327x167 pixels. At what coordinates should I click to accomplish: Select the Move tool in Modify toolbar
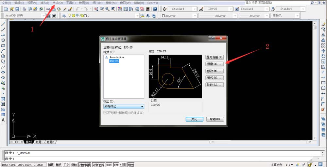click(323, 51)
